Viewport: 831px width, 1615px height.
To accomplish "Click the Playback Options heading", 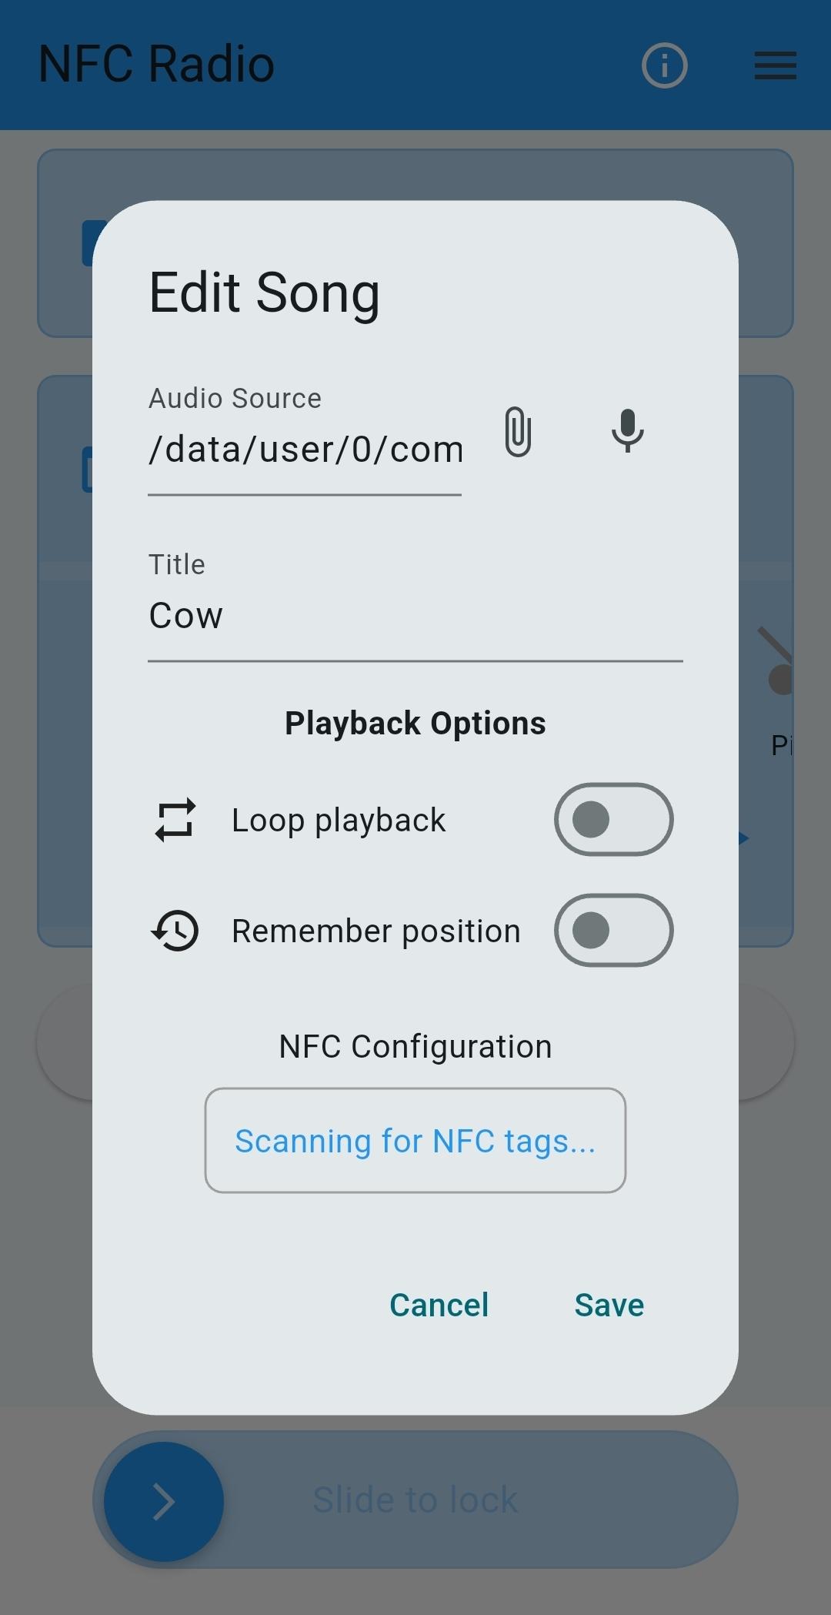I will pyautogui.click(x=415, y=724).
